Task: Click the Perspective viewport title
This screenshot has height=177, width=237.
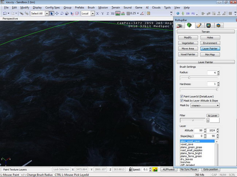Action: coord(10,19)
